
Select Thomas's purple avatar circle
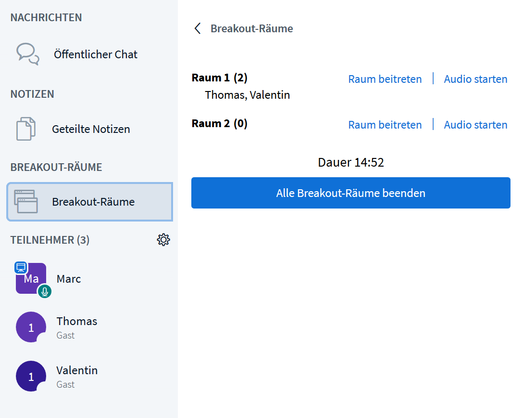[x=31, y=327]
